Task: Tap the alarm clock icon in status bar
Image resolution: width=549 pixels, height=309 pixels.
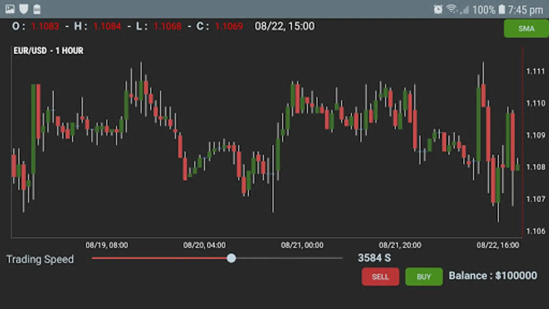Action: [438, 9]
